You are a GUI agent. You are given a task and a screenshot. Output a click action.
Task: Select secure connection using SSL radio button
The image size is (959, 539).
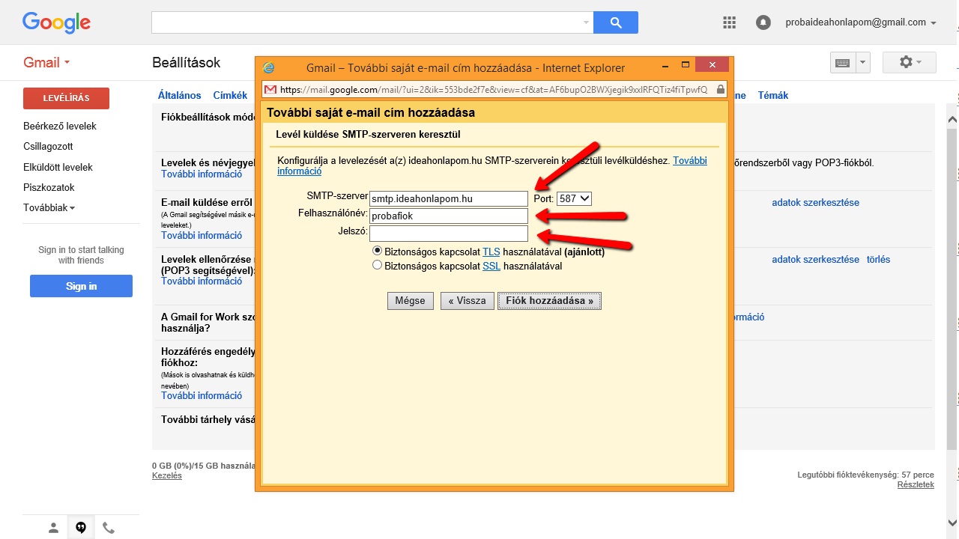click(x=378, y=265)
